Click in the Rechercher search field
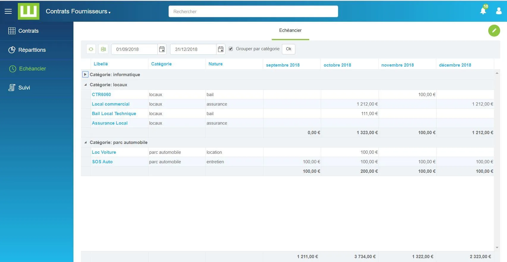 click(253, 11)
